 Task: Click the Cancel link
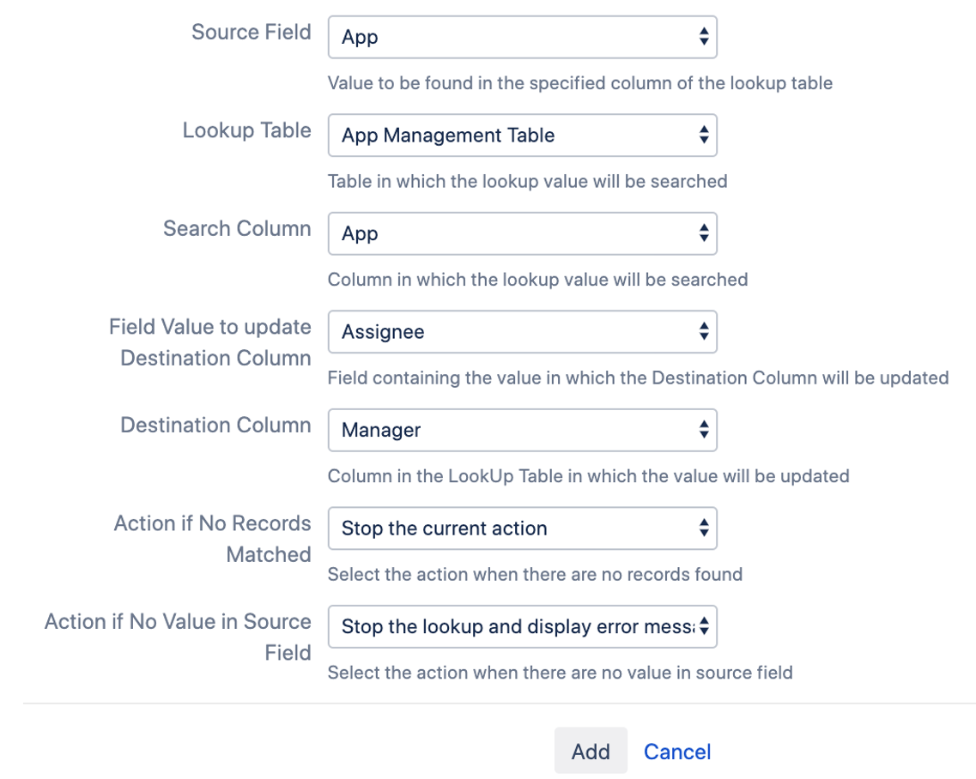click(x=677, y=752)
